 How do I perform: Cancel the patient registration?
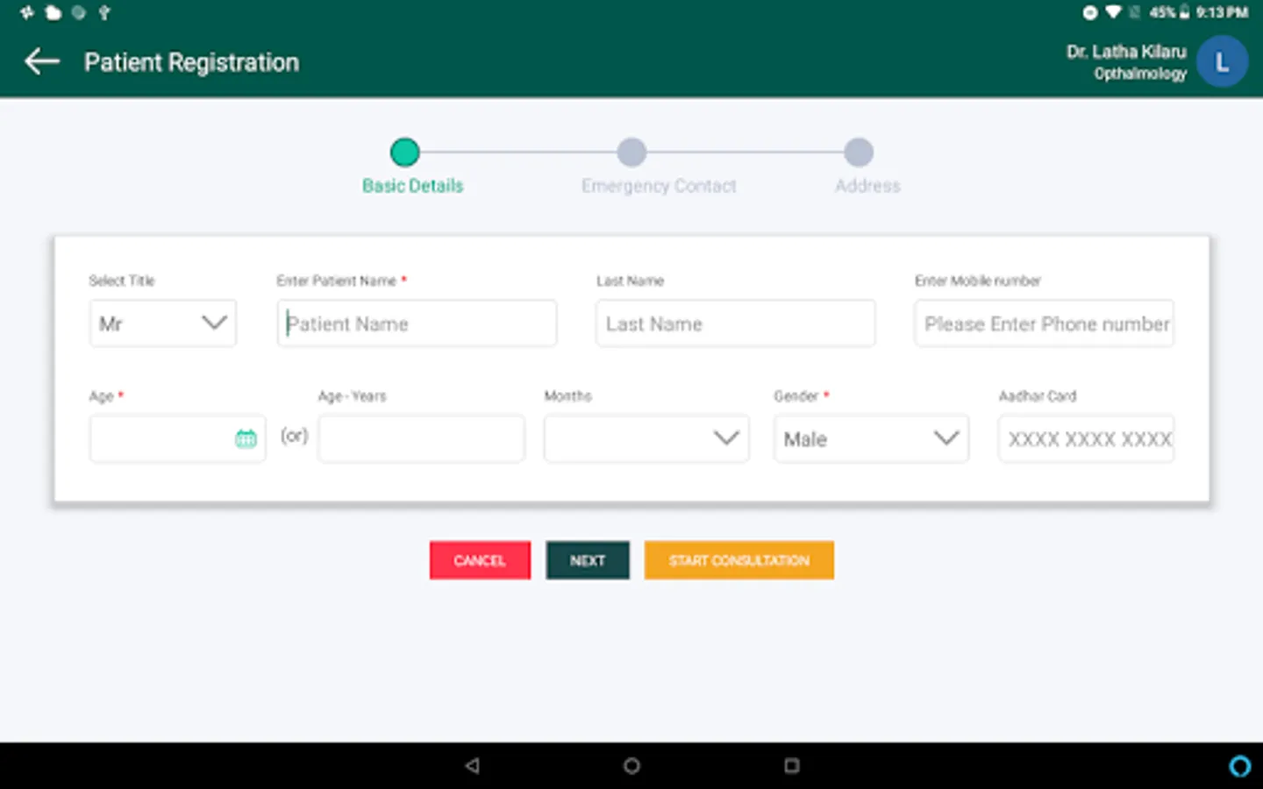(480, 560)
